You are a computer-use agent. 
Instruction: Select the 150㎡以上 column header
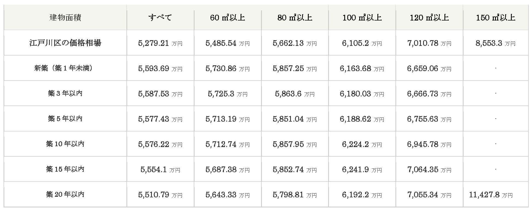click(496, 17)
